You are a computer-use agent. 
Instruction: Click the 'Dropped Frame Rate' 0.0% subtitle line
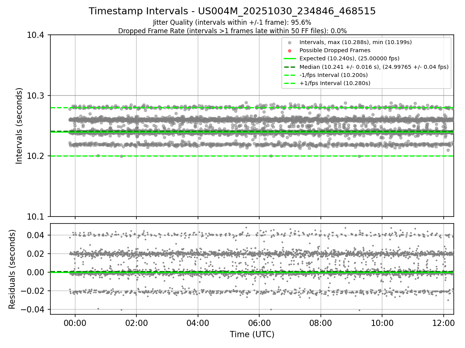pyautogui.click(x=232, y=31)
